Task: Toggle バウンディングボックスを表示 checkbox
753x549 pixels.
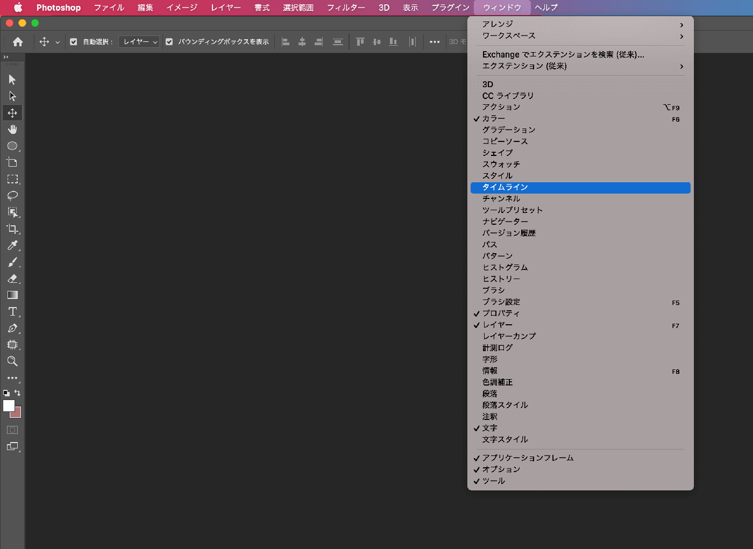Action: point(169,42)
